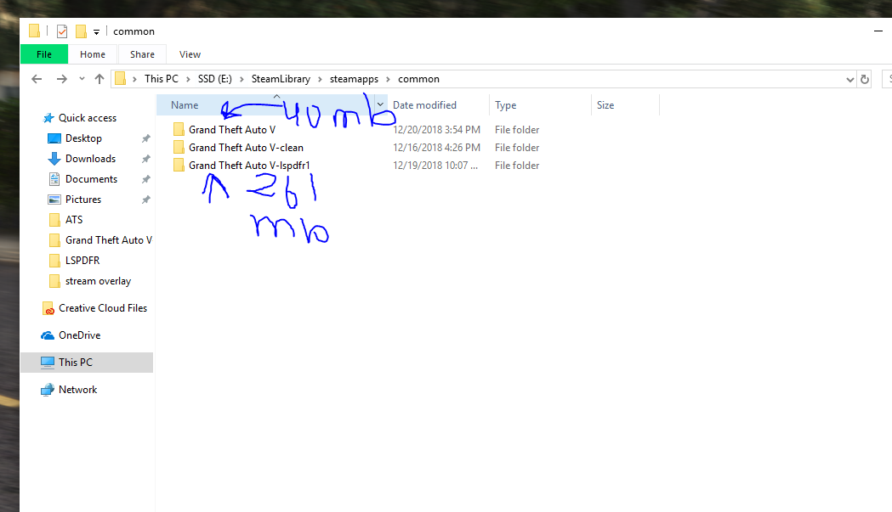The width and height of the screenshot is (892, 512).
Task: Click the window folder icon in title bar
Action: click(35, 31)
